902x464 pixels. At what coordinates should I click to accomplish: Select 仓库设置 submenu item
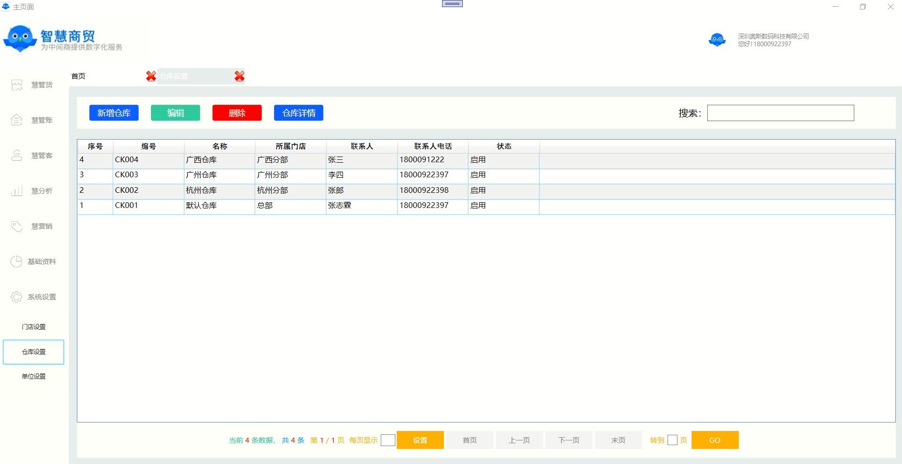(33, 352)
